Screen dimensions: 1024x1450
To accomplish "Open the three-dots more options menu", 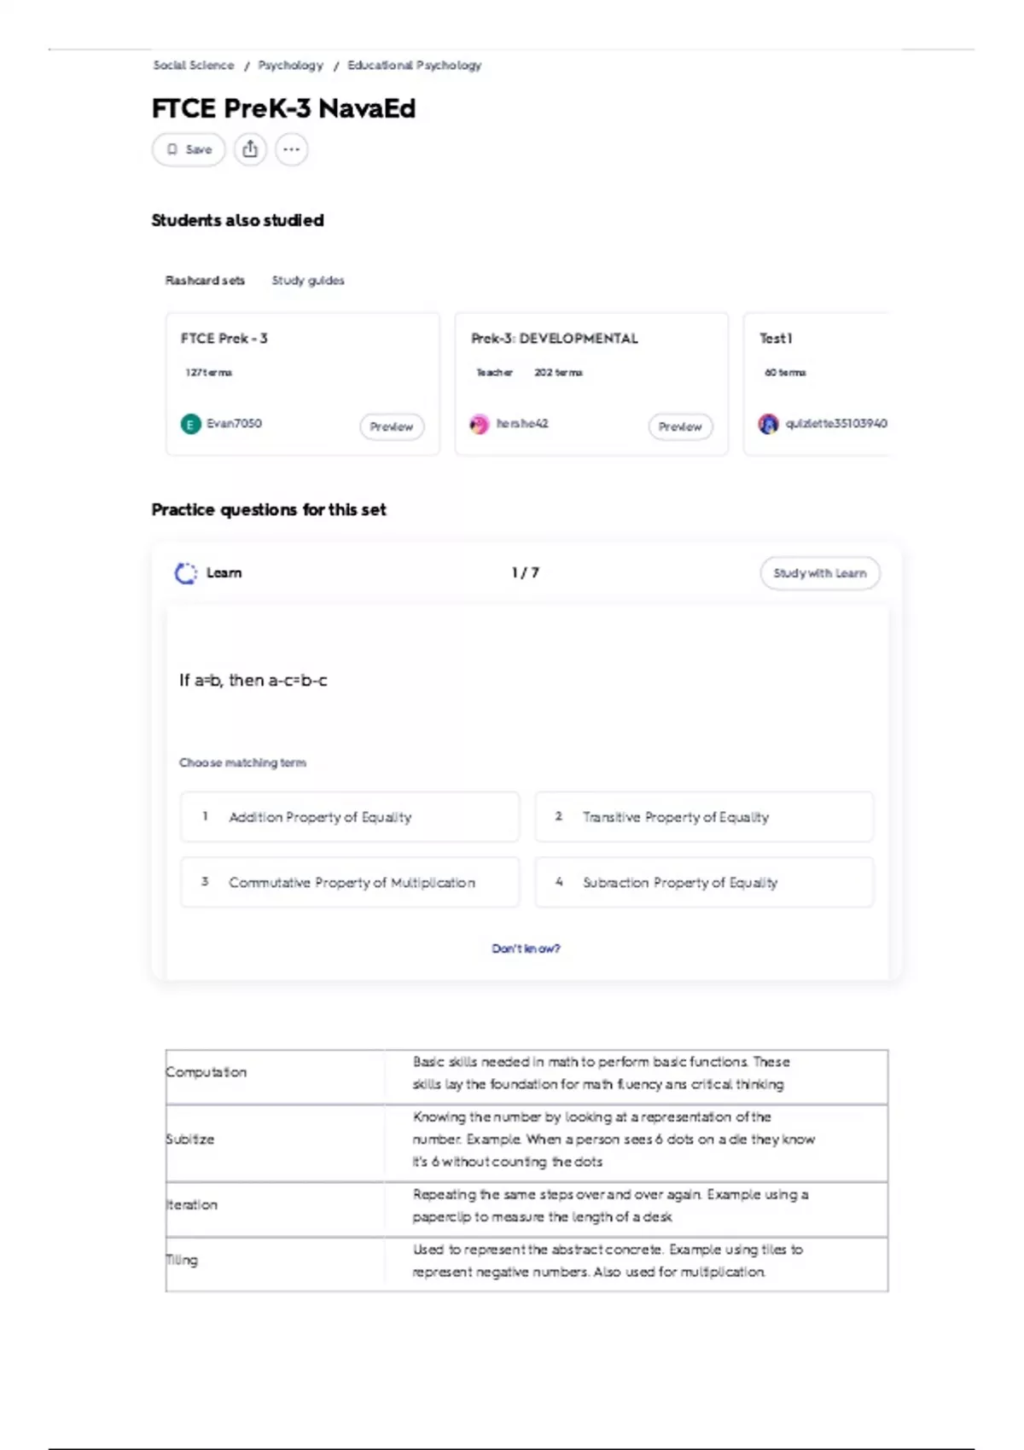I will tap(291, 149).
